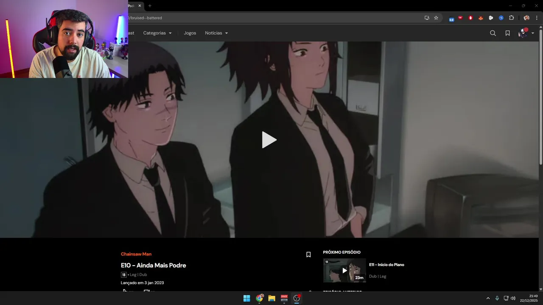Open the volume tray icon
The height and width of the screenshot is (305, 543).
pyautogui.click(x=513, y=298)
